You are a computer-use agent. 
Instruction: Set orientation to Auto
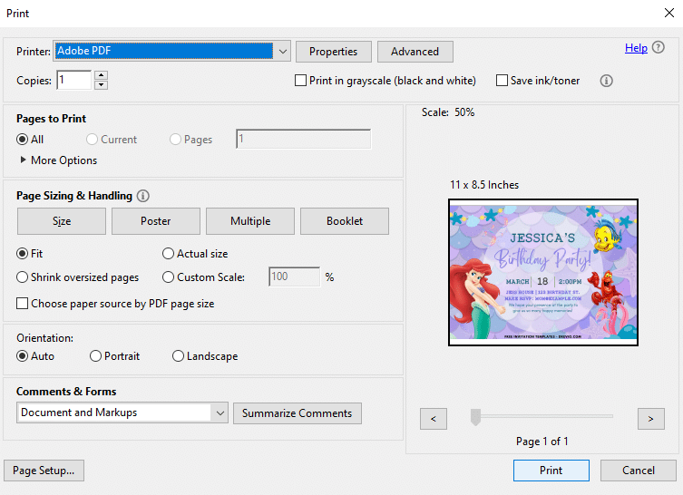(x=22, y=356)
